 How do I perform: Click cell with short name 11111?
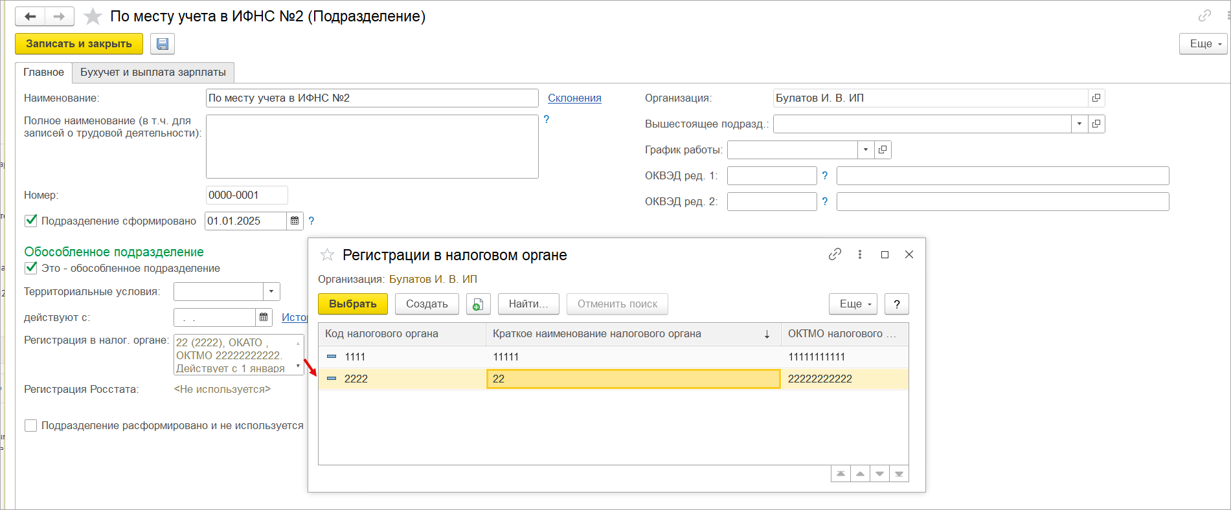click(633, 357)
